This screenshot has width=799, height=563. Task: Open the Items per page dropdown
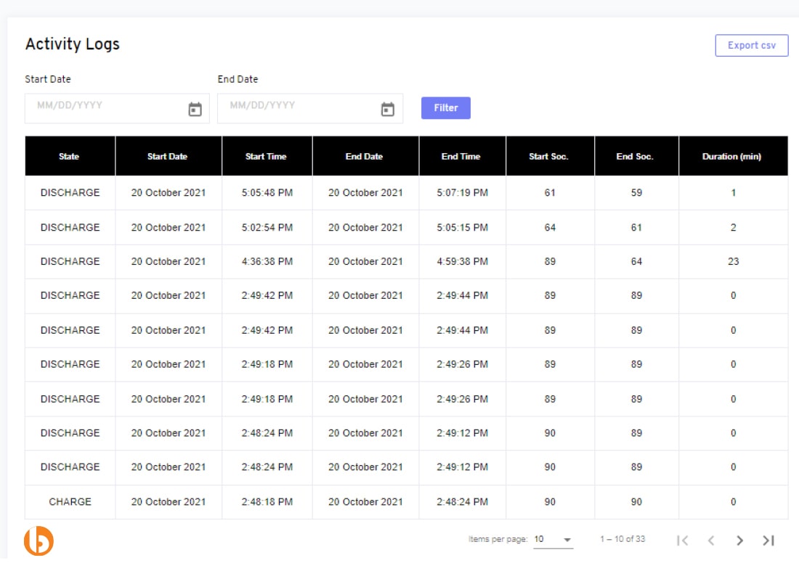click(553, 540)
